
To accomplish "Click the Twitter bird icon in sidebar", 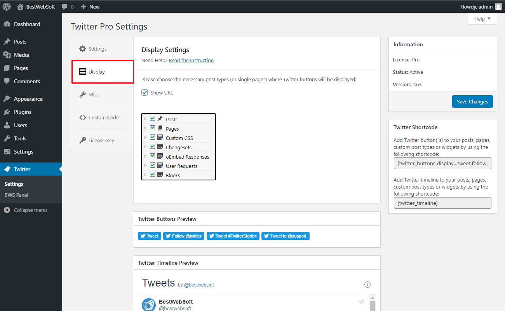I will coord(7,169).
